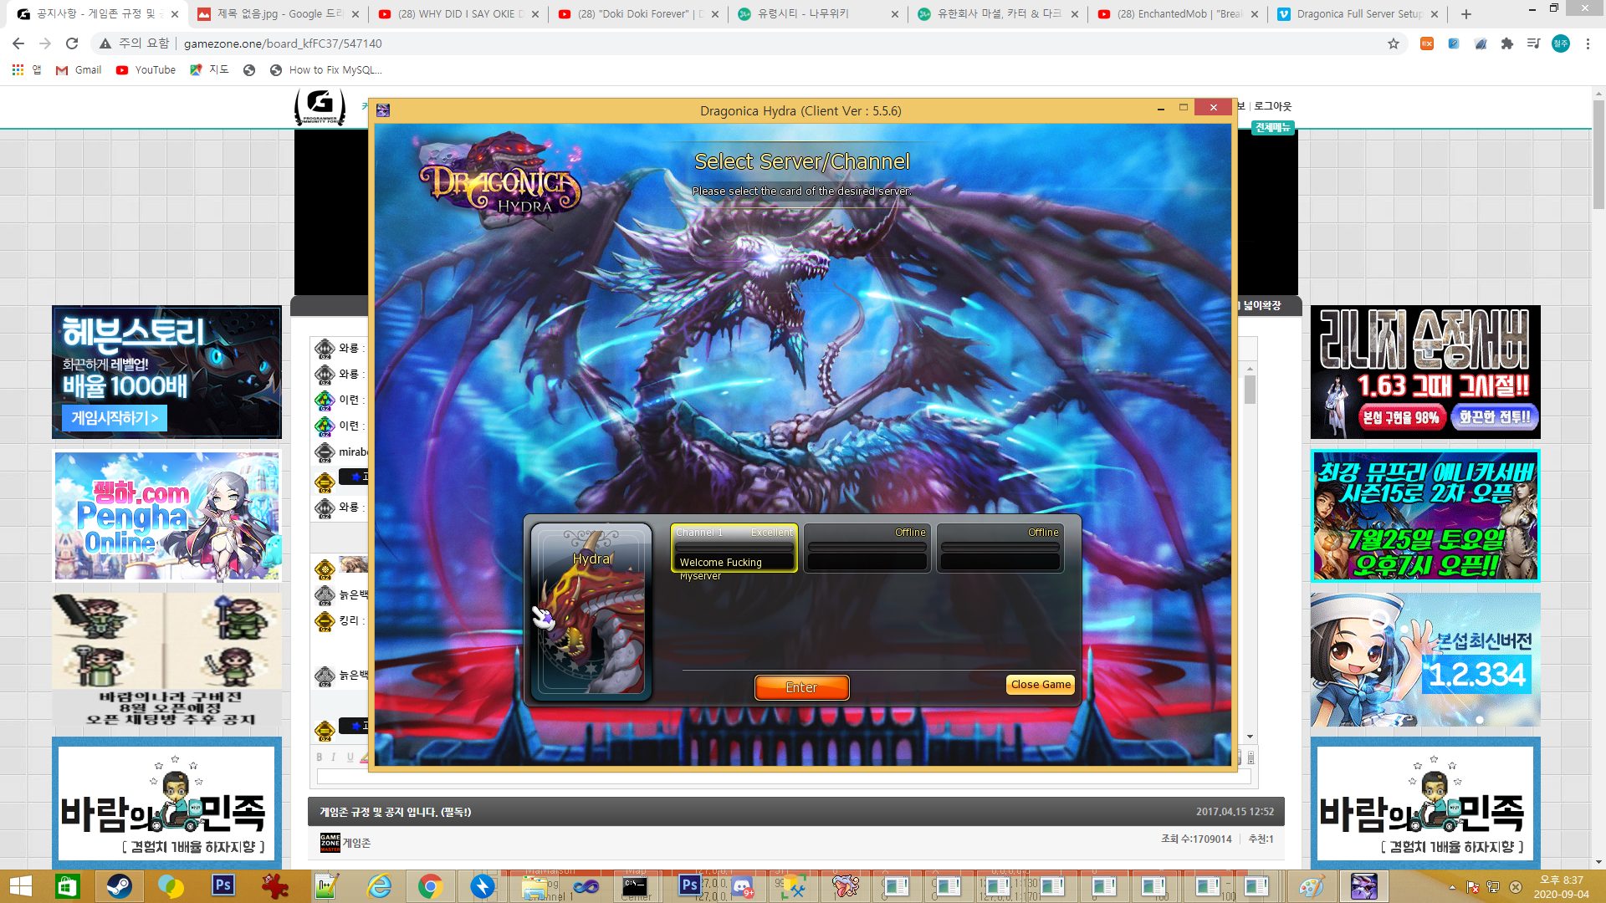This screenshot has width=1606, height=903.
Task: Switch to the 공지사항 게임존 규정 tab
Action: pos(92,14)
